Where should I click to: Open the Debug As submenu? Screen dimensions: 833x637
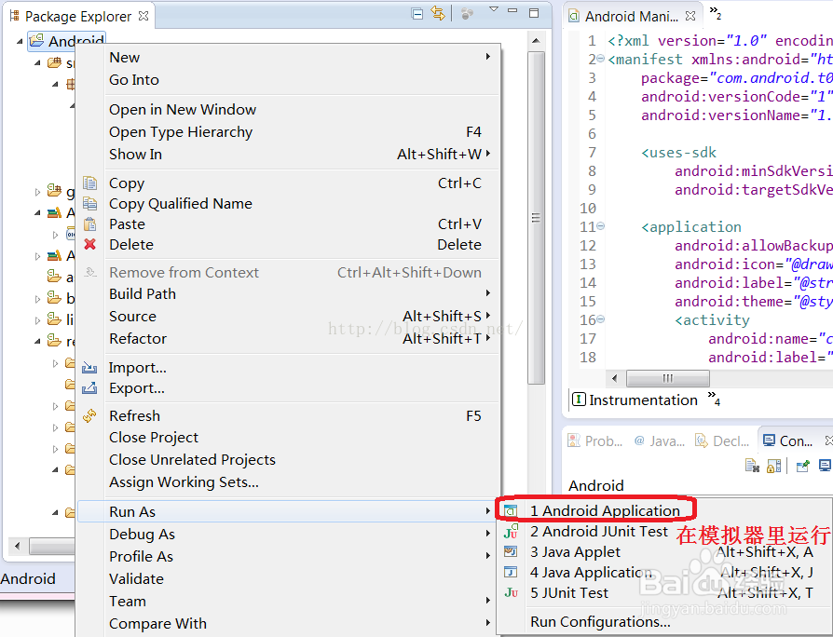click(x=289, y=534)
